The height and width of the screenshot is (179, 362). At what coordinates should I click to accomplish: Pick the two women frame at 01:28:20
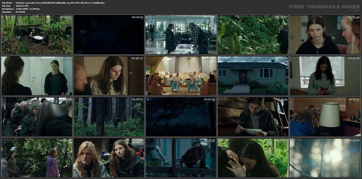click(109, 158)
